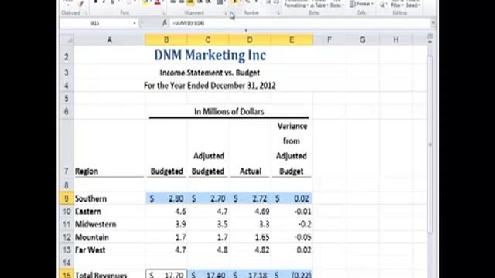Click into the formula bar showing SUM formula
The width and height of the screenshot is (495, 278).
(x=300, y=23)
